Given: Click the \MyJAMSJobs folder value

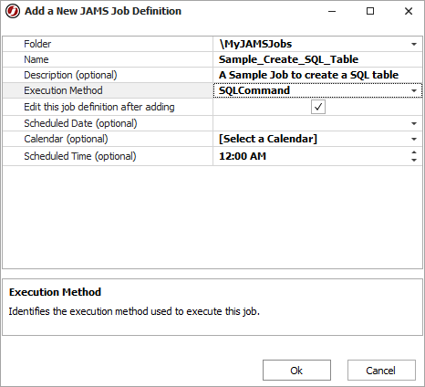Looking at the screenshot, I should [255, 44].
